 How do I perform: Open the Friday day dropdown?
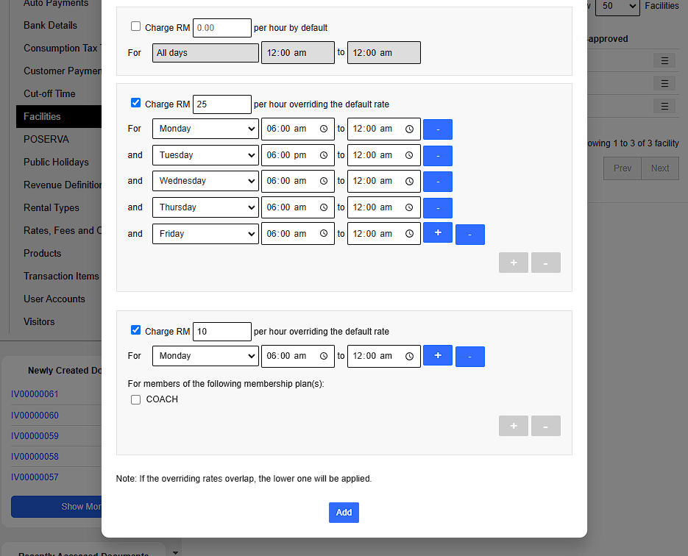pos(205,234)
